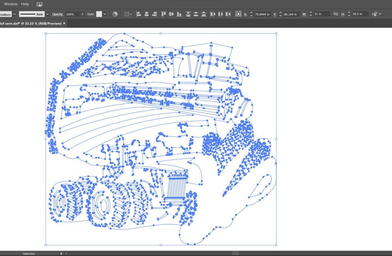
Task: Select the Reference Point grid icon
Action: pos(238,14)
